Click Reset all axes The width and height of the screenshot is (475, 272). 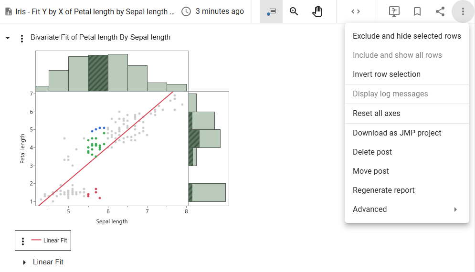coord(376,113)
